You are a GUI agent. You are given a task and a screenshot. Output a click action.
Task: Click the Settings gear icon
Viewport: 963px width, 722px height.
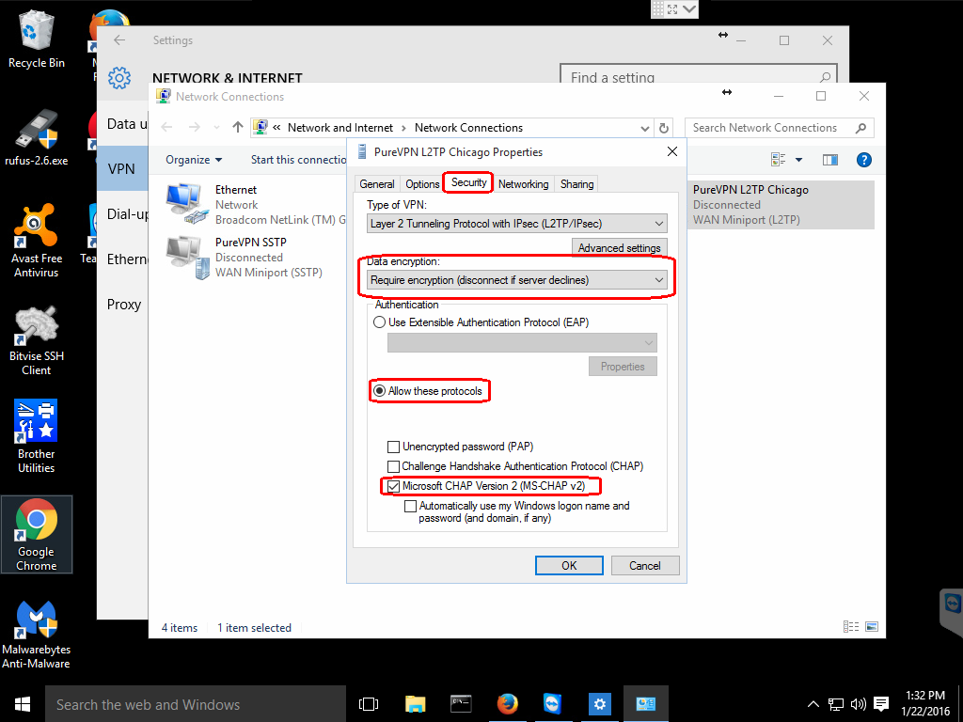(119, 78)
